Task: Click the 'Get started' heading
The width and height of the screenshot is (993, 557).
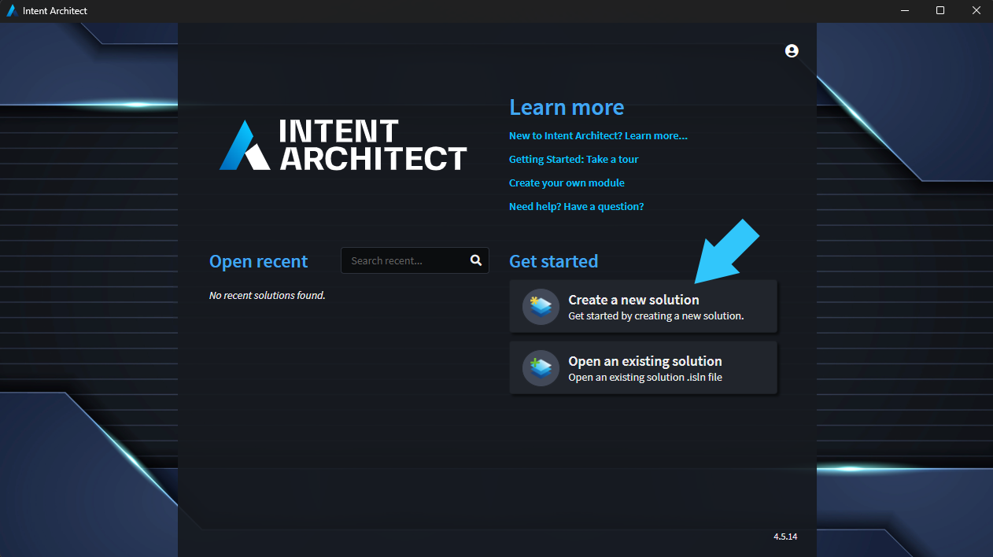Action: tap(554, 261)
